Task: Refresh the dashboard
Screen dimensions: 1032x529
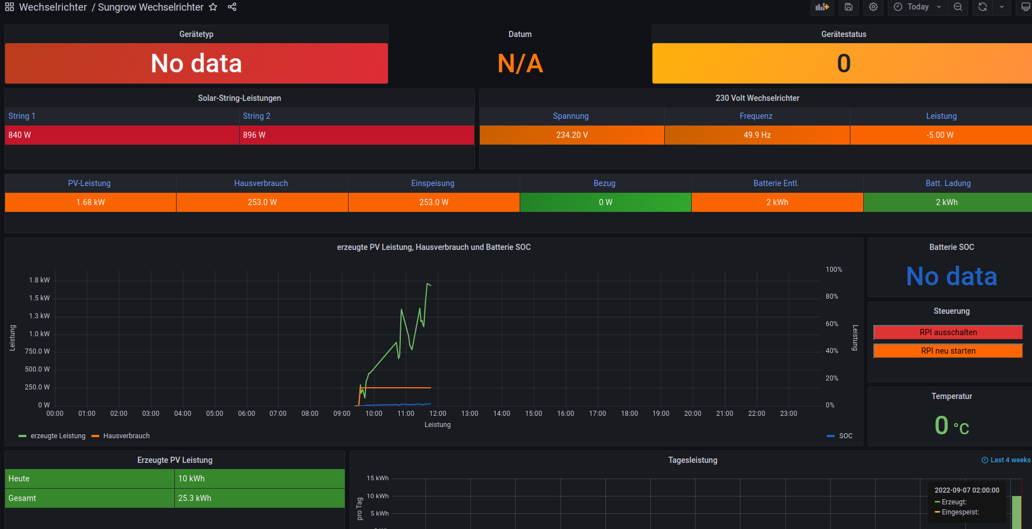Action: 983,7
